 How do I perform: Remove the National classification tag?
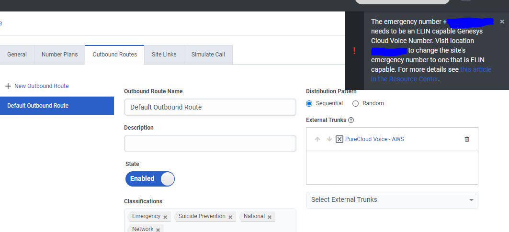(270, 217)
